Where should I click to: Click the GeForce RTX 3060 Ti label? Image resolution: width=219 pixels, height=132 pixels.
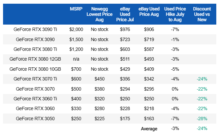pos(35,99)
